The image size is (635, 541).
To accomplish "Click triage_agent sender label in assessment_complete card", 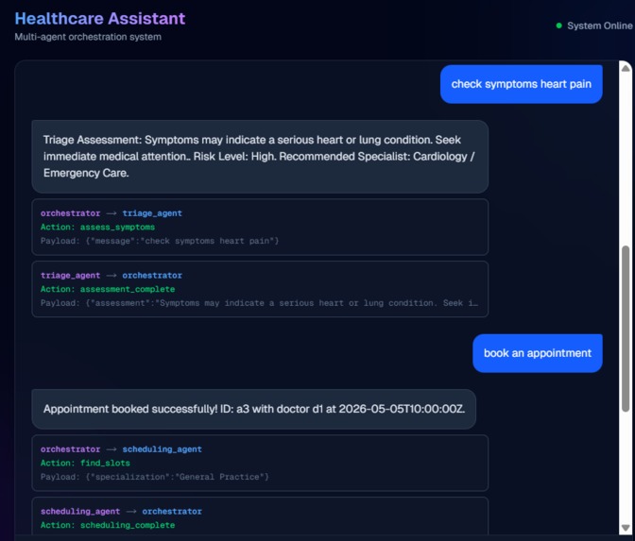I will point(70,276).
